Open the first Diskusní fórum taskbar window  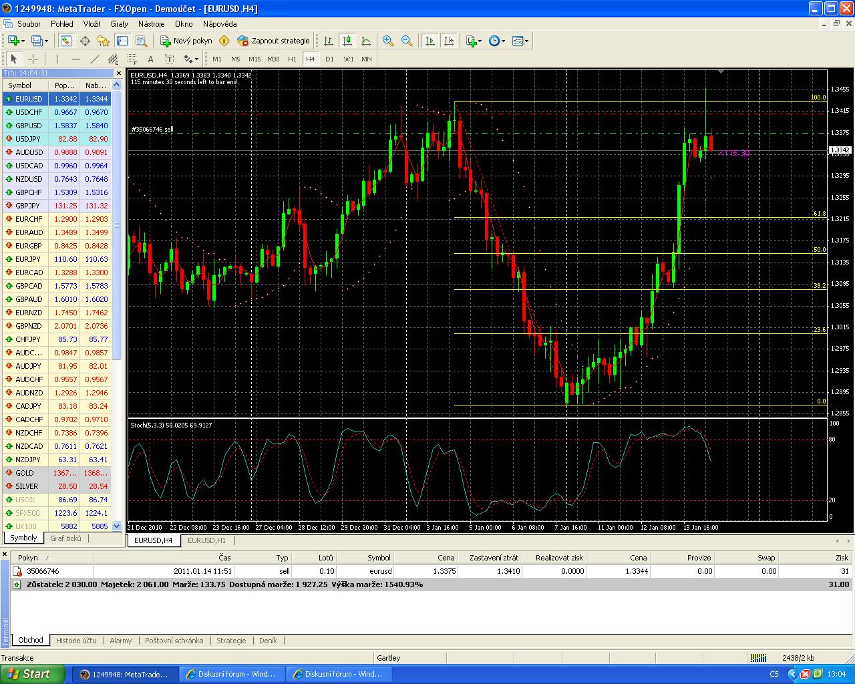pos(232,674)
